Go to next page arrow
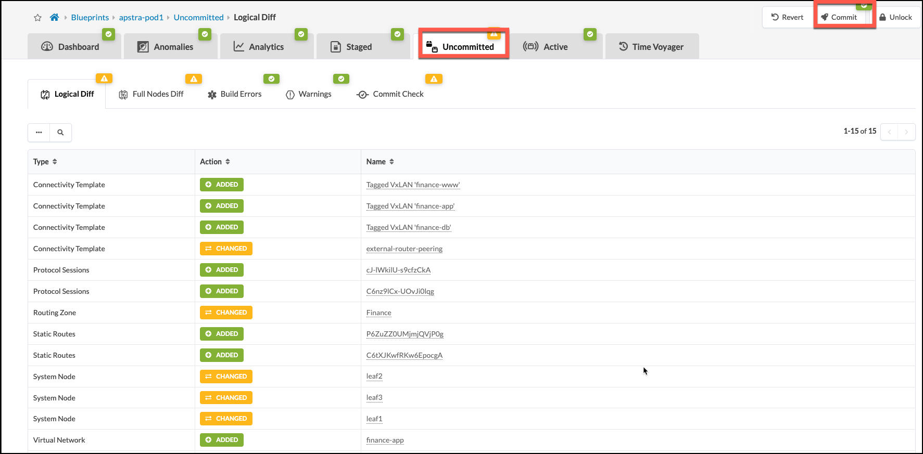This screenshot has width=923, height=454. (x=906, y=132)
